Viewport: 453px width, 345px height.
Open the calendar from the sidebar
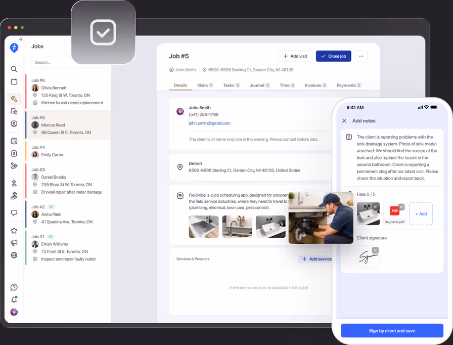point(14,81)
